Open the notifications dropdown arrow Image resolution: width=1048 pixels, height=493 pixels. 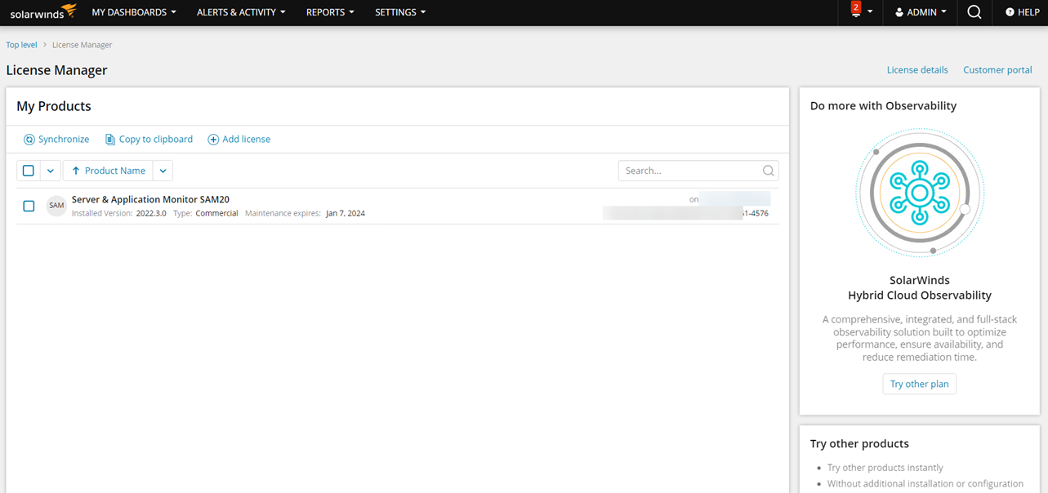pyautogui.click(x=871, y=12)
